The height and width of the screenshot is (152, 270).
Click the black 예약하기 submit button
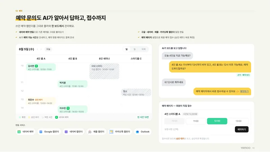tap(242, 129)
